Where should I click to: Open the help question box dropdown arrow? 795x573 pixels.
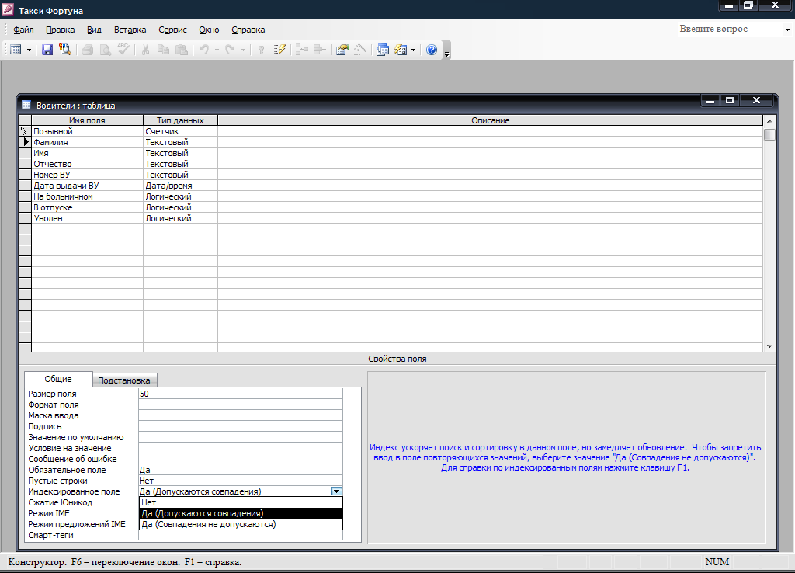[x=787, y=30]
